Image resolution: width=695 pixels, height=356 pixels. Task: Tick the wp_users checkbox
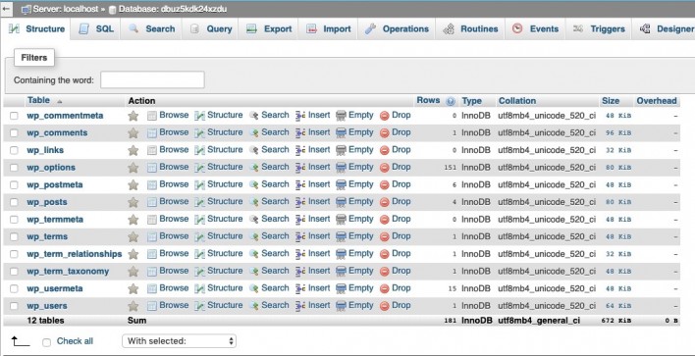coord(14,306)
